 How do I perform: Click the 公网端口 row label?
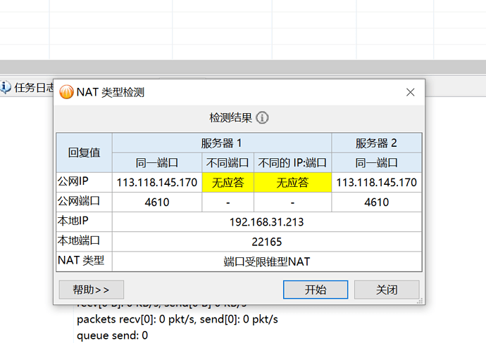tap(79, 201)
